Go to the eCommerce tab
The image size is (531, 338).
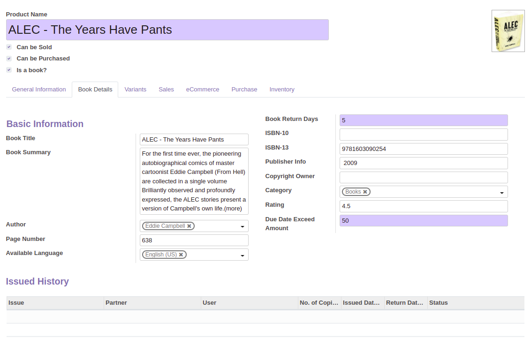click(203, 90)
